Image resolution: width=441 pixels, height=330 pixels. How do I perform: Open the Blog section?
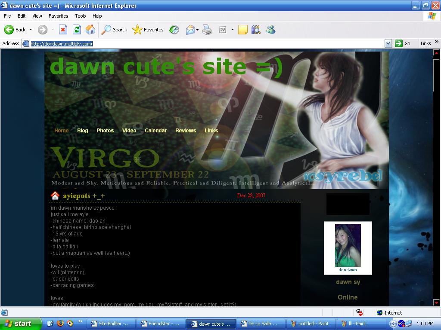[x=82, y=131]
